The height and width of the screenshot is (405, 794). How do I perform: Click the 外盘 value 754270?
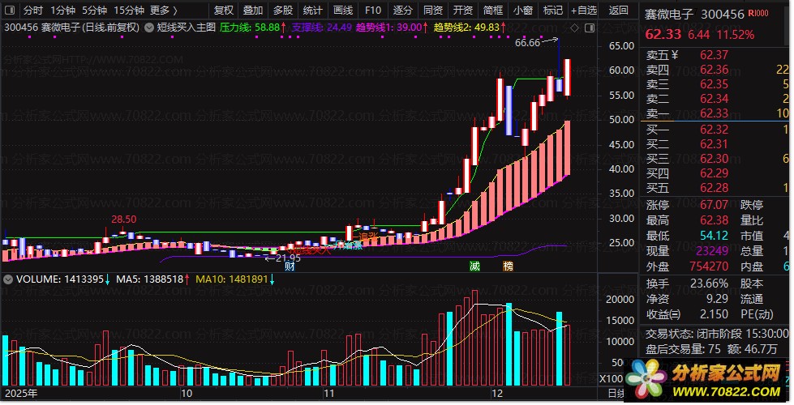(x=709, y=266)
